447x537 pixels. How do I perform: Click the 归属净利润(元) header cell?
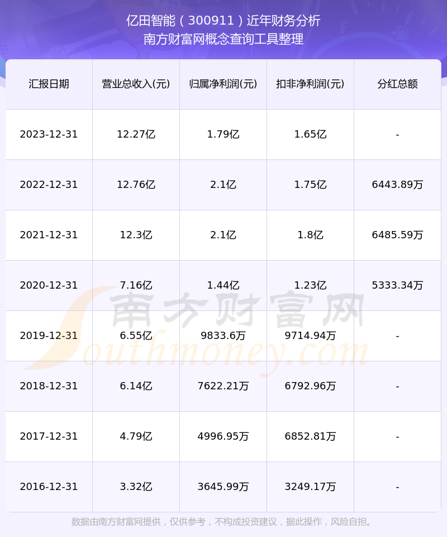(223, 84)
